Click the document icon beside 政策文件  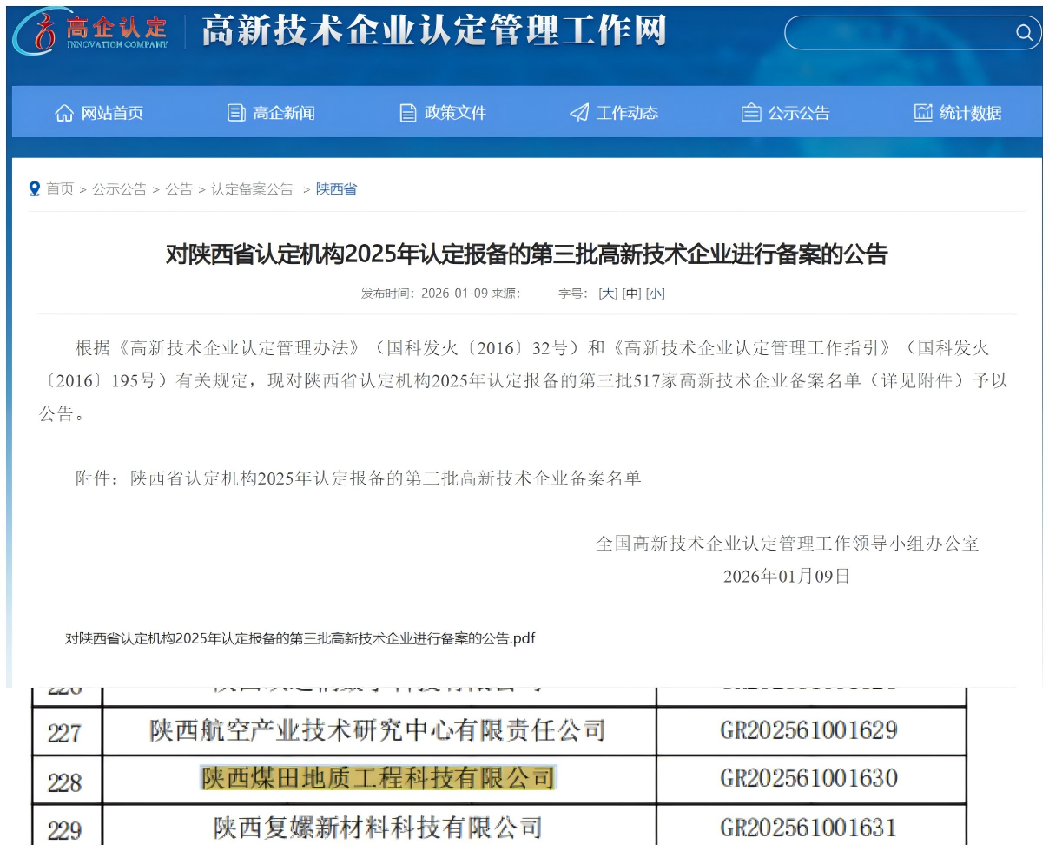tap(406, 112)
